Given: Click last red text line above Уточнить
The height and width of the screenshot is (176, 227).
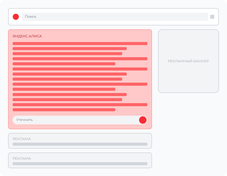Looking at the screenshot, I should (64, 110).
